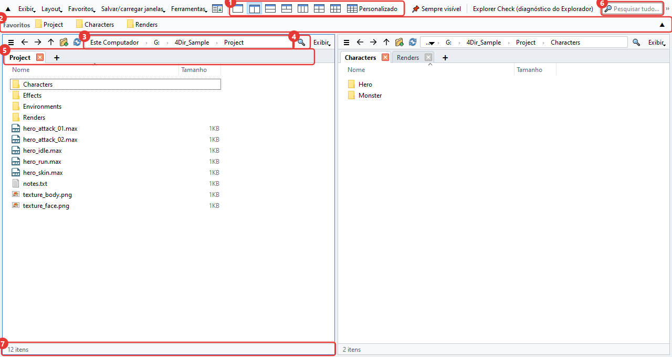Expand the Favoritos toolbar dropdown
Viewport: 672px width, 357px height.
[82, 9]
